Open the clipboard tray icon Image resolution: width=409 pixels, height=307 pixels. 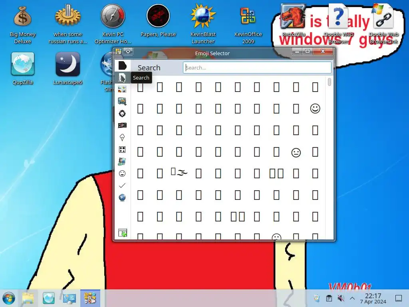pos(329,298)
